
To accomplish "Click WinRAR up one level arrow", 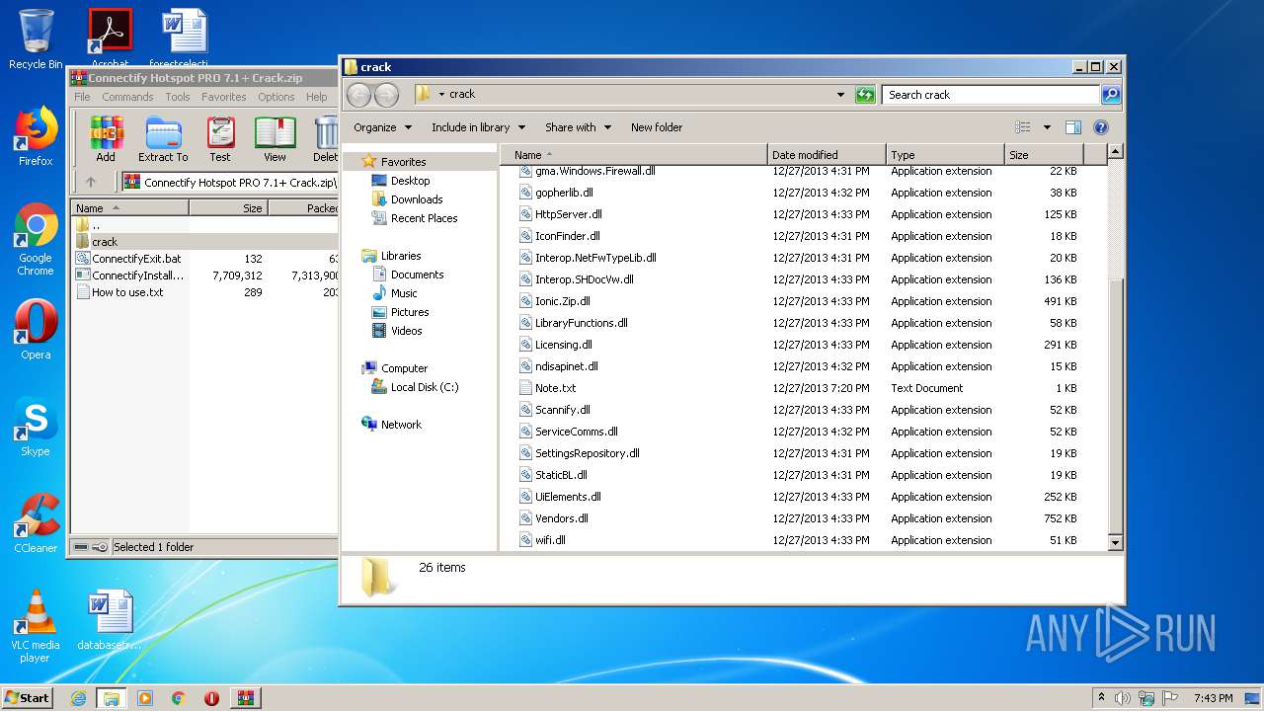I will pos(91,182).
